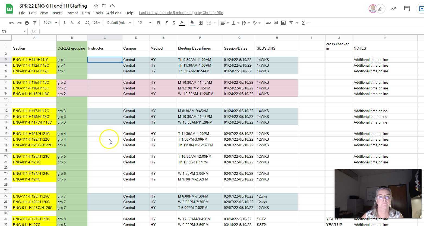Open the zoom level dropdown
Screen dimensions: 424x226
coord(50,22)
